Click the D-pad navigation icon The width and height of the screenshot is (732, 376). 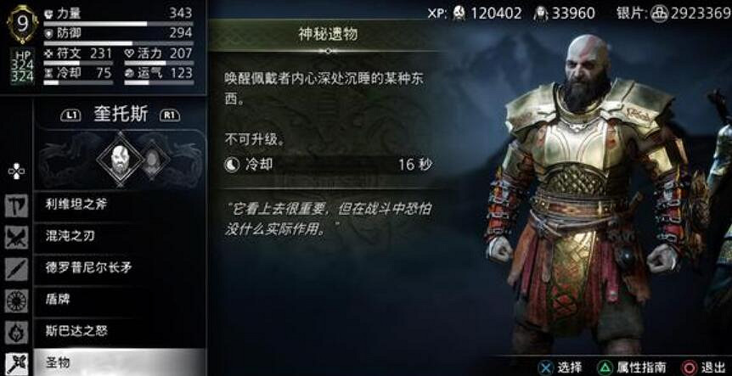(16, 171)
